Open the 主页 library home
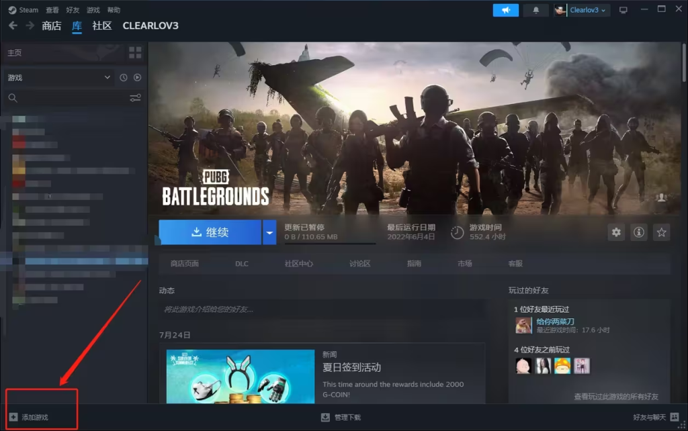 click(14, 52)
